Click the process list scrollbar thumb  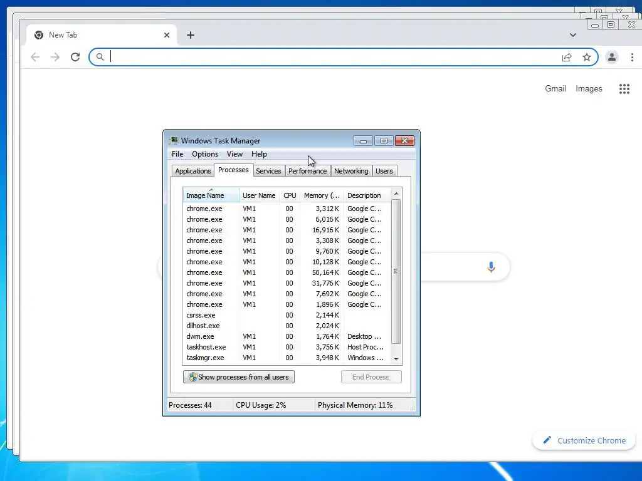(396, 272)
